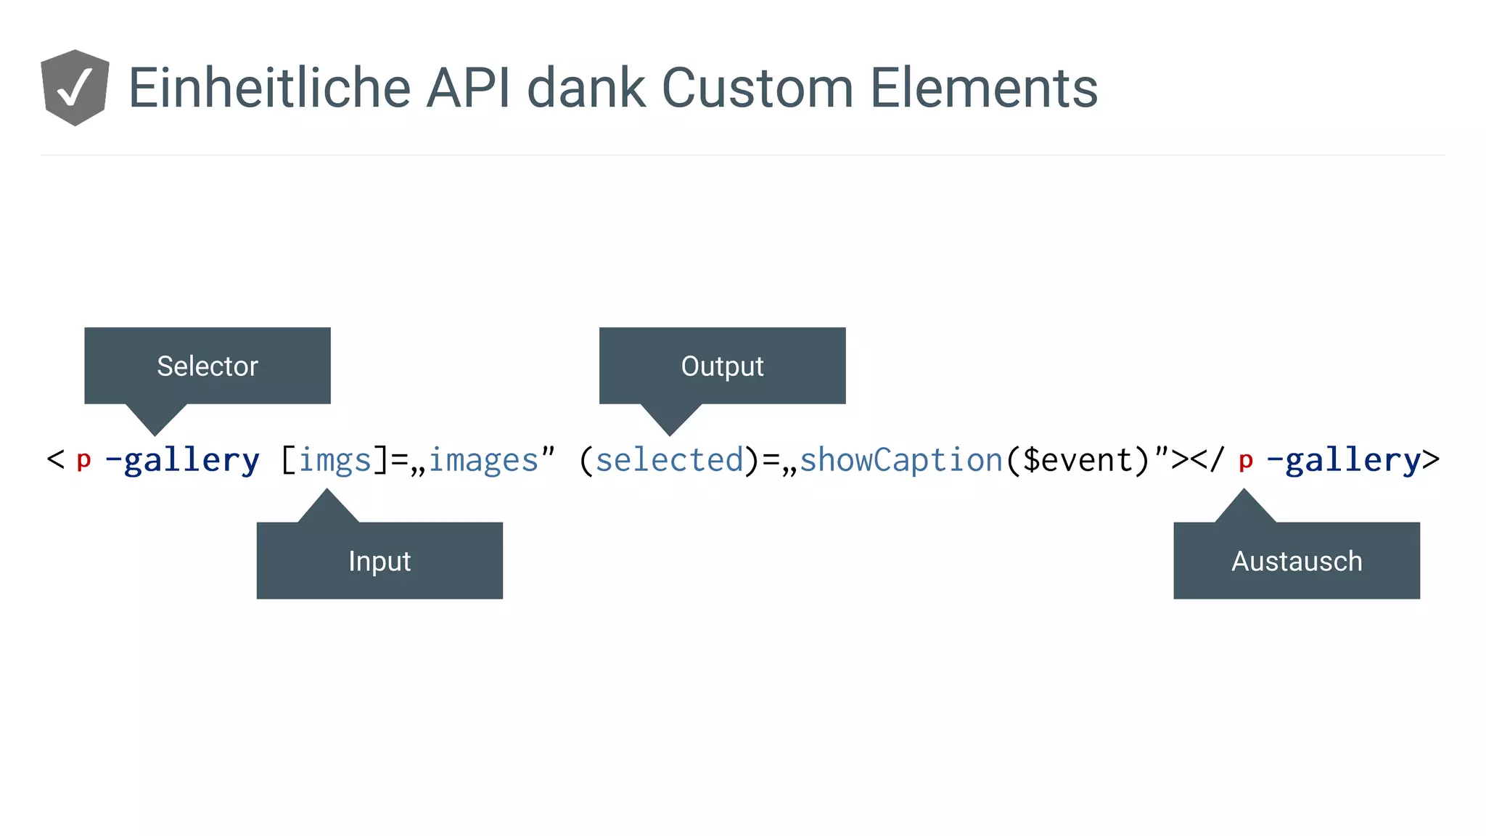Click the Input callout box
The image size is (1486, 836).
tap(379, 561)
